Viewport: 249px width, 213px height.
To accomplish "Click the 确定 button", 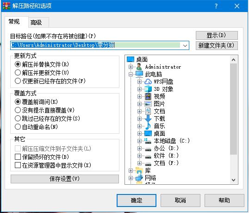I will (x=137, y=200).
